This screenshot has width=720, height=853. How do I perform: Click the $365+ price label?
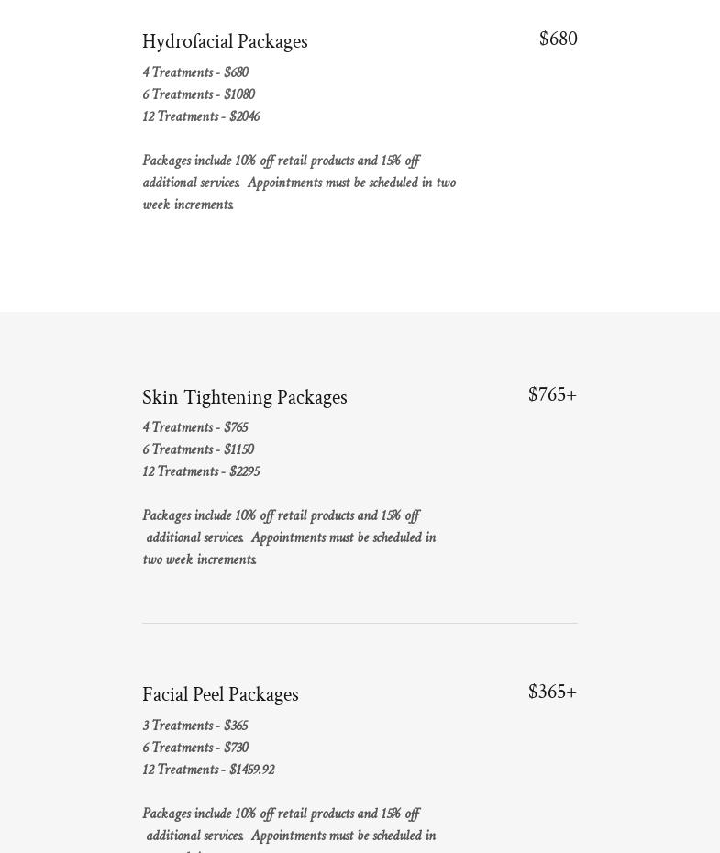(552, 692)
